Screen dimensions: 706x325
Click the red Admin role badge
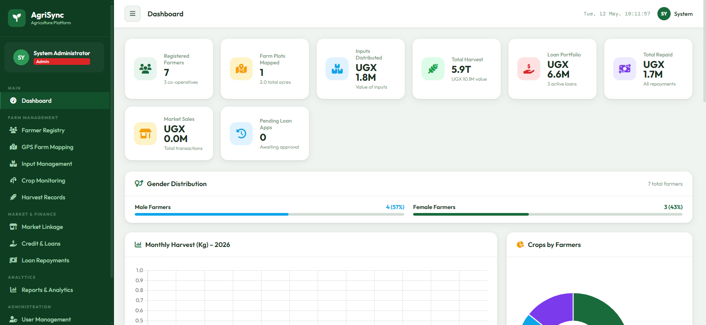point(62,62)
